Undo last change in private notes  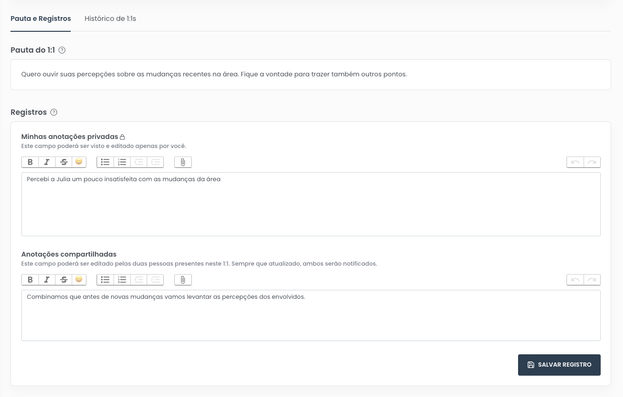[575, 162]
